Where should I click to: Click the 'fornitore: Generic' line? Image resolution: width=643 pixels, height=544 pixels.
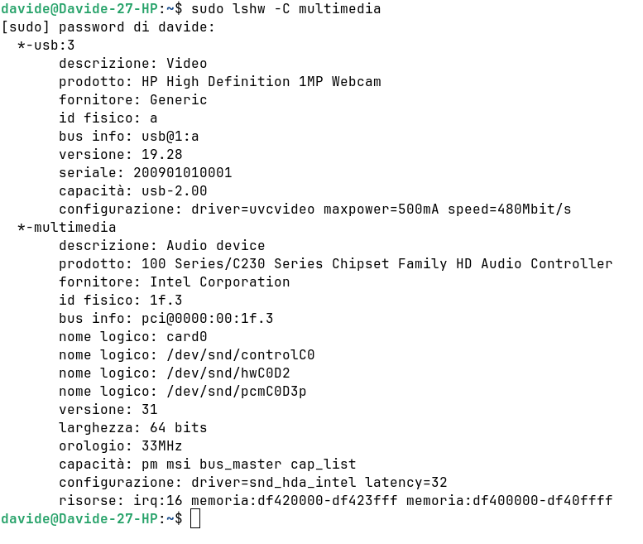133,99
